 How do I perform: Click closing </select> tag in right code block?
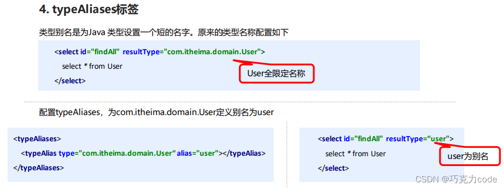333,168
